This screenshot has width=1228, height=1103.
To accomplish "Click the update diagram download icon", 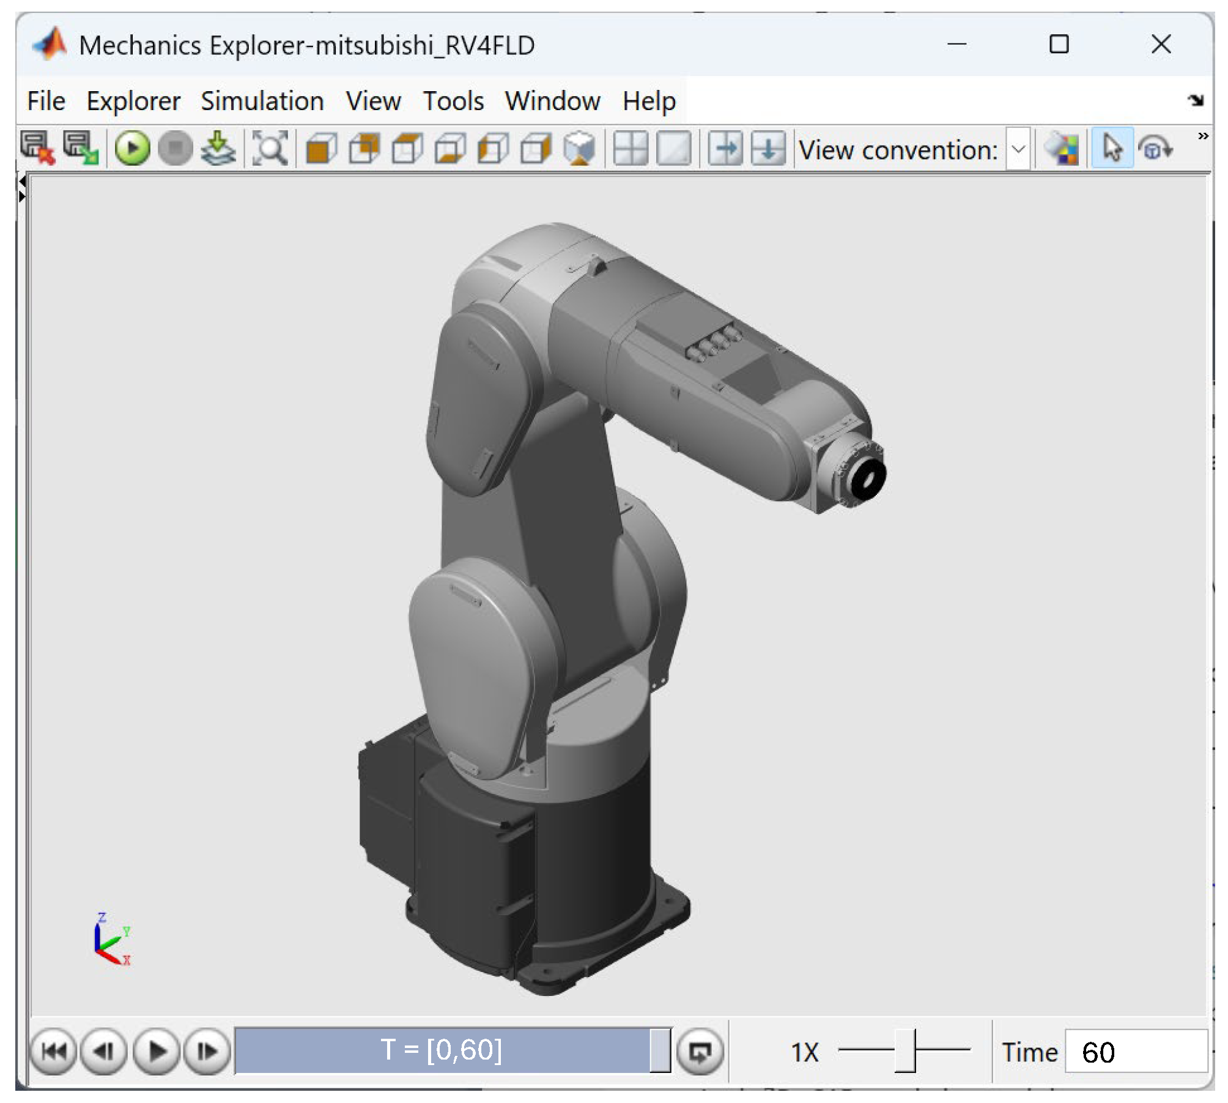I will pos(218,149).
